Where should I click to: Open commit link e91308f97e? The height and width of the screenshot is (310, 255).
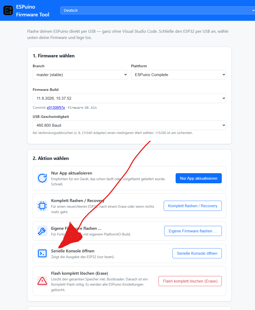pyautogui.click(x=56, y=107)
